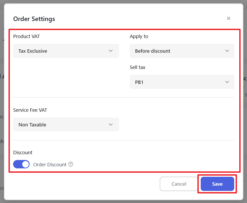Click the chevron in Service Fee VAT
Viewport: 247px width, 203px height.
click(111, 125)
